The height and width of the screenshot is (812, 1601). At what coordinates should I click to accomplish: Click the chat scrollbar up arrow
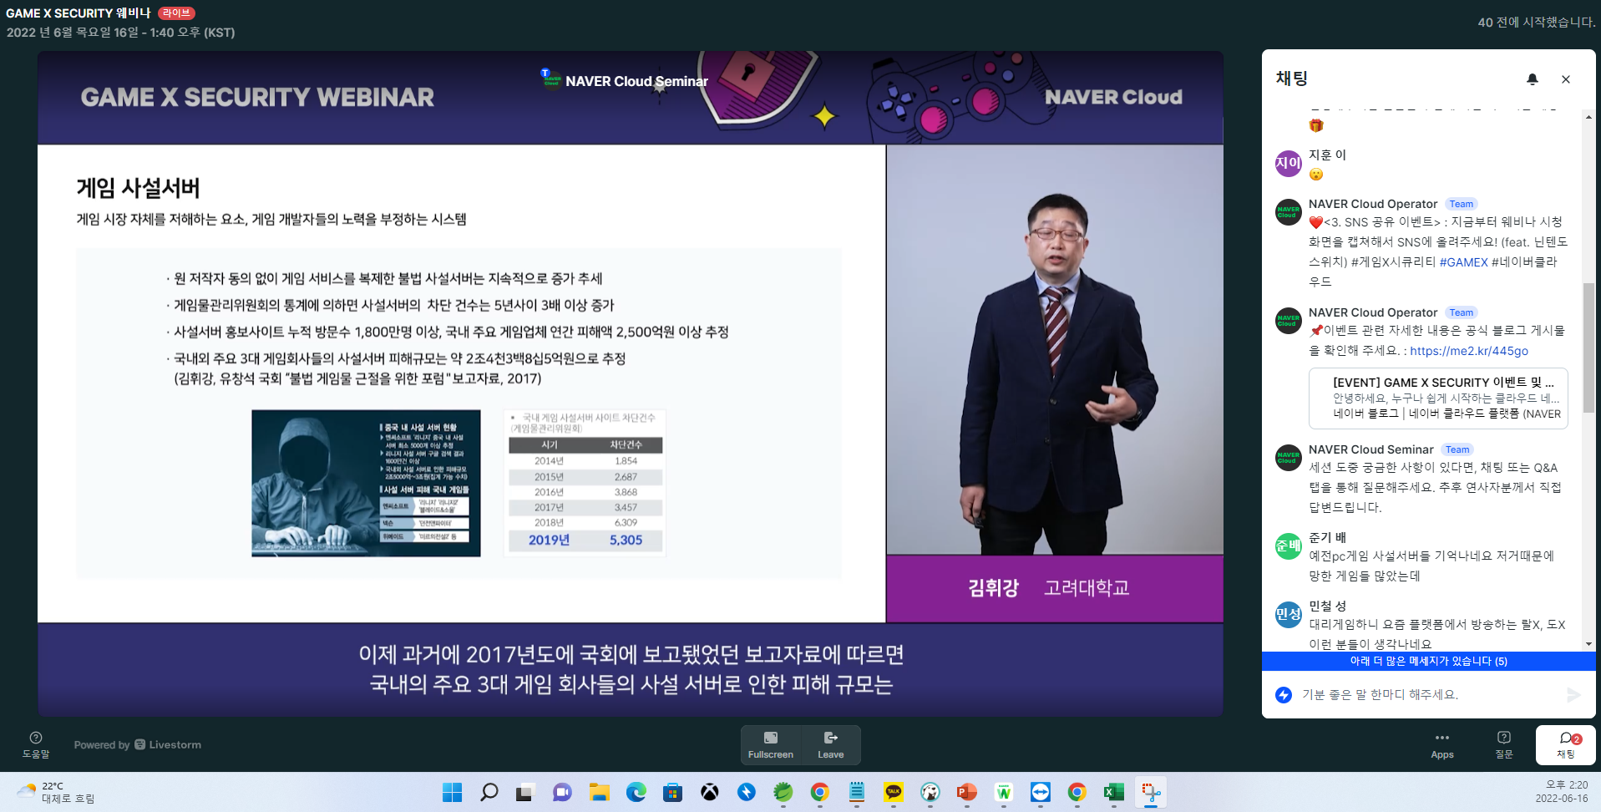coord(1588,117)
